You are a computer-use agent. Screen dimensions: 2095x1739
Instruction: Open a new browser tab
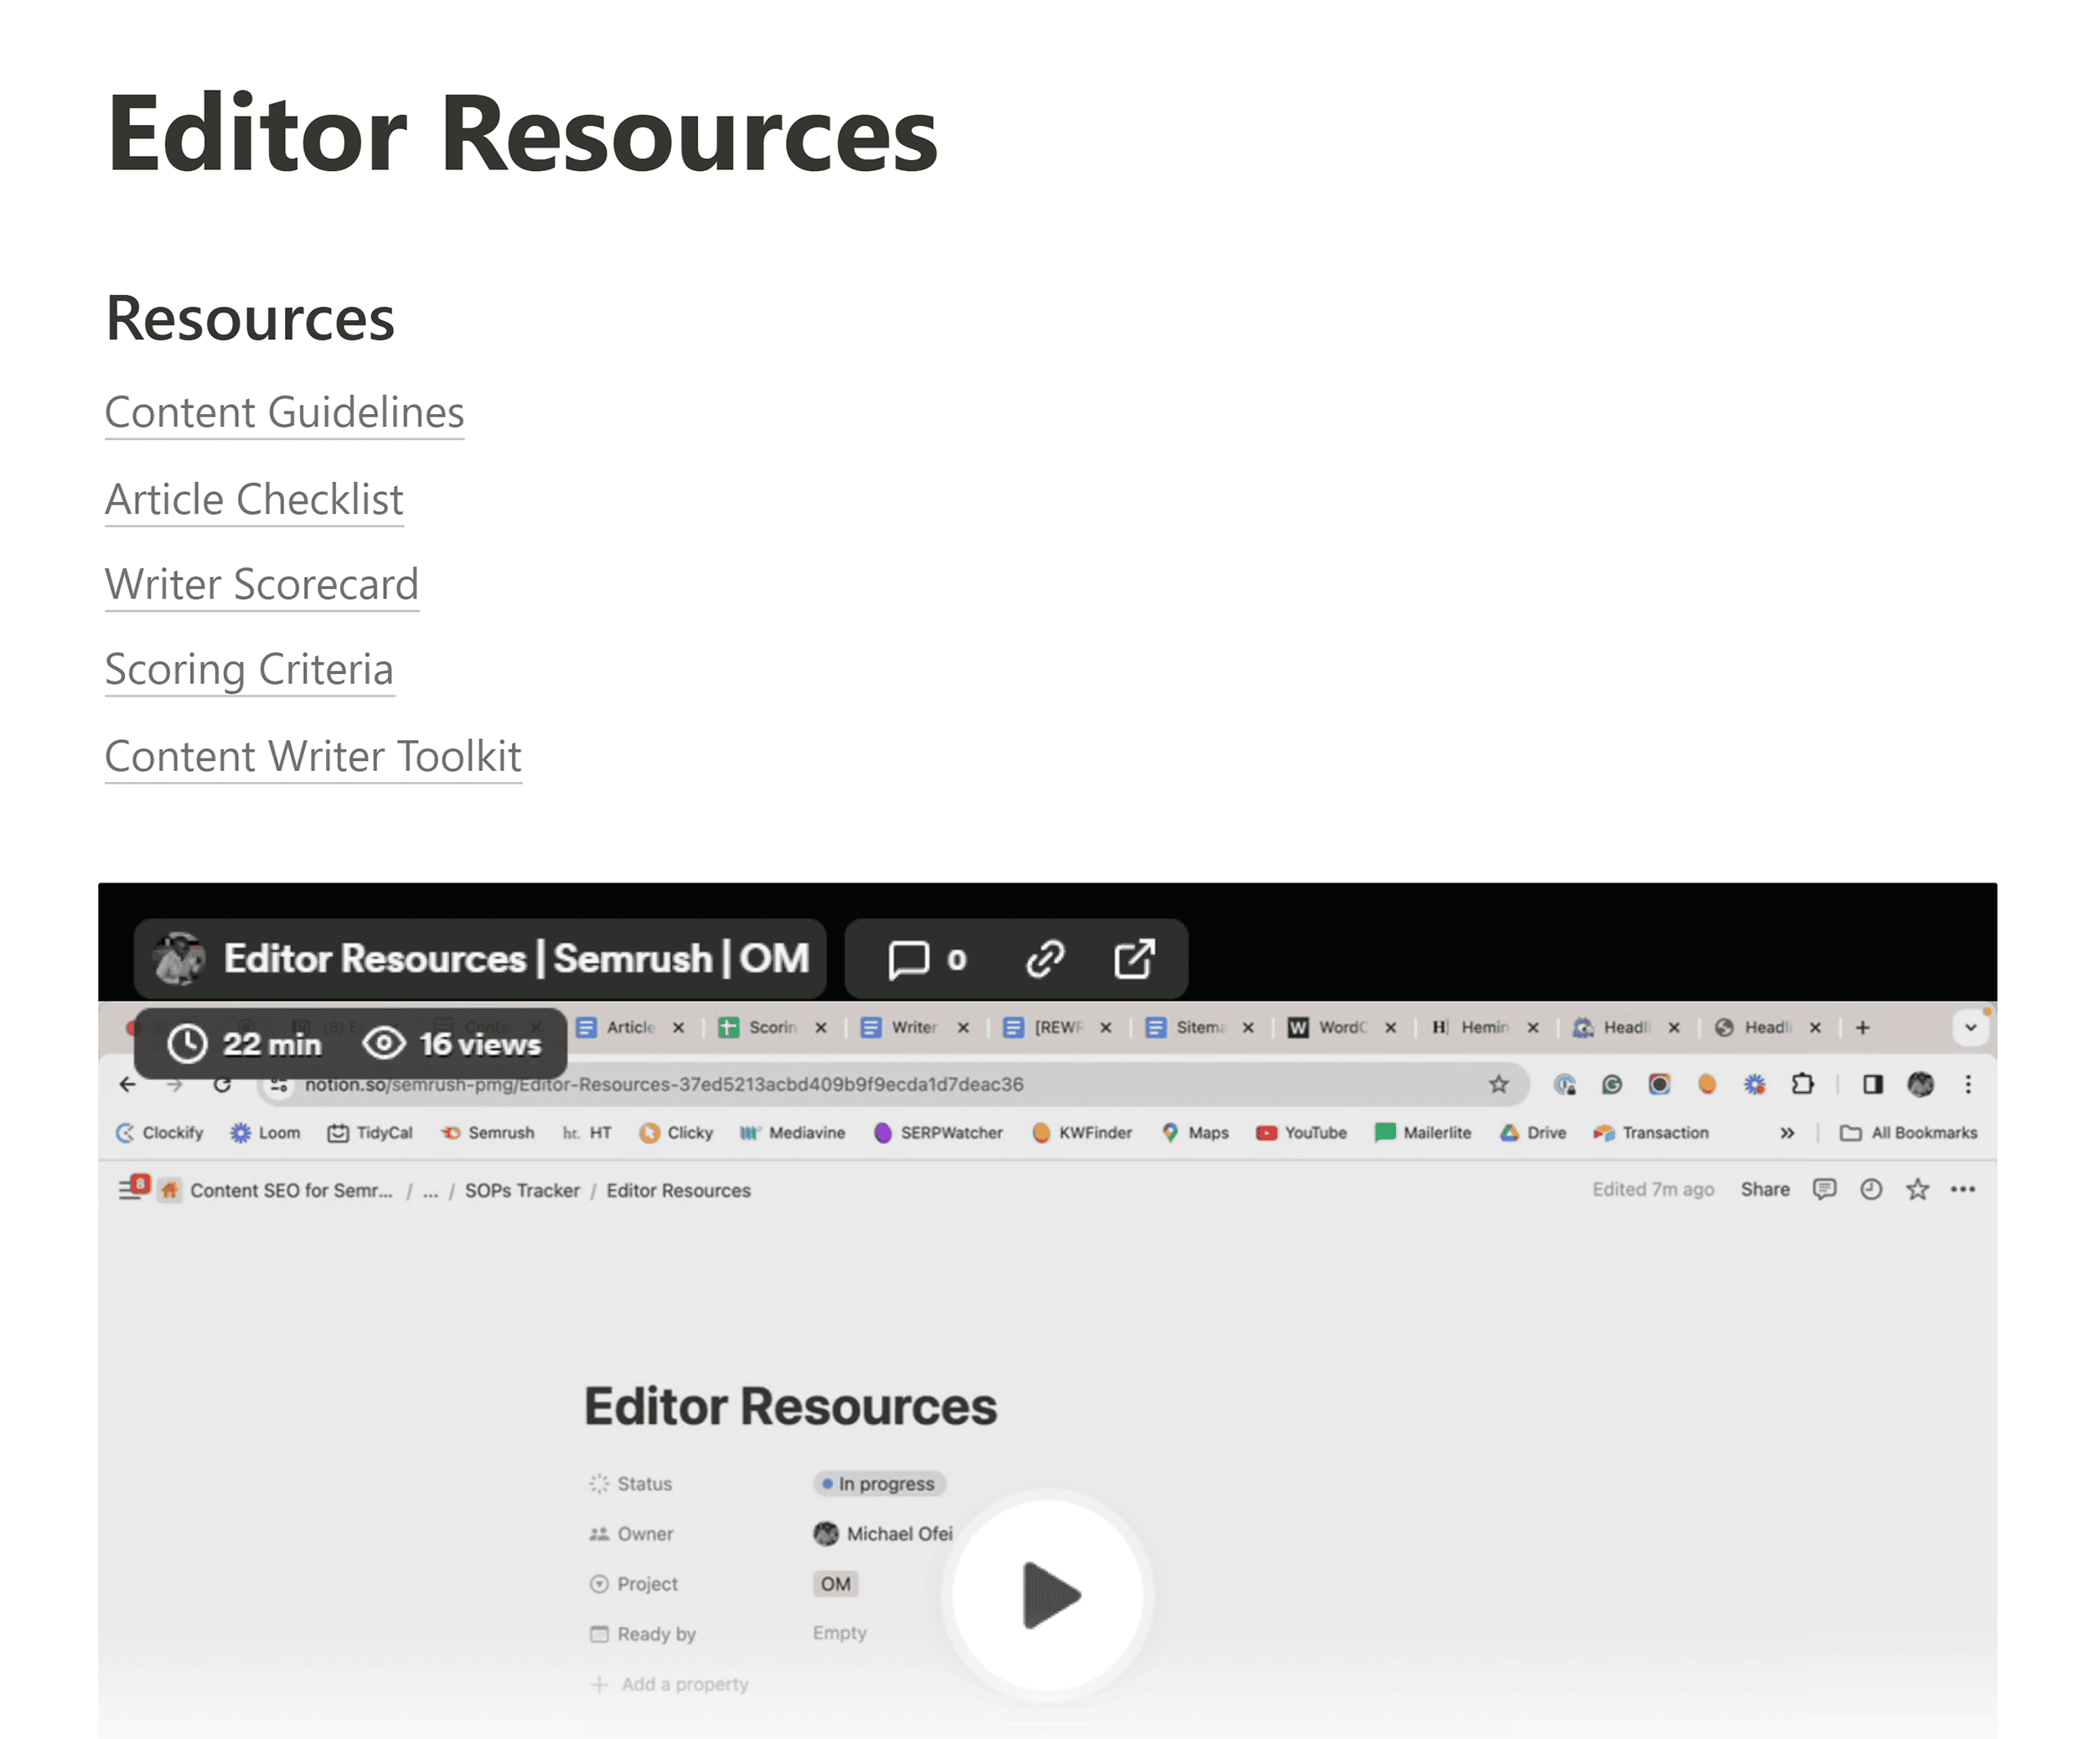click(x=1863, y=1027)
